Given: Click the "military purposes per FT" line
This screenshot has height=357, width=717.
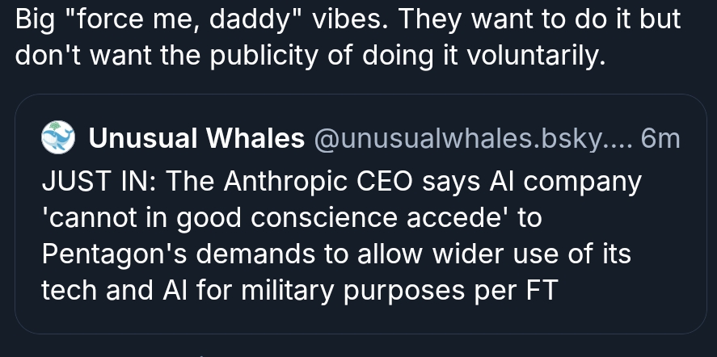Looking at the screenshot, I should tap(299, 291).
